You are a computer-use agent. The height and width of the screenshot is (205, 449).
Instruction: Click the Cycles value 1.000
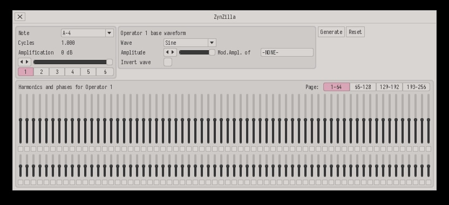tap(68, 43)
